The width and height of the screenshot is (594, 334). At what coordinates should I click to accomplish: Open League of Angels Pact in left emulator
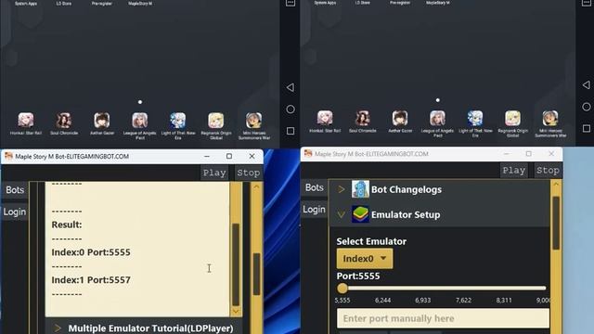140,120
